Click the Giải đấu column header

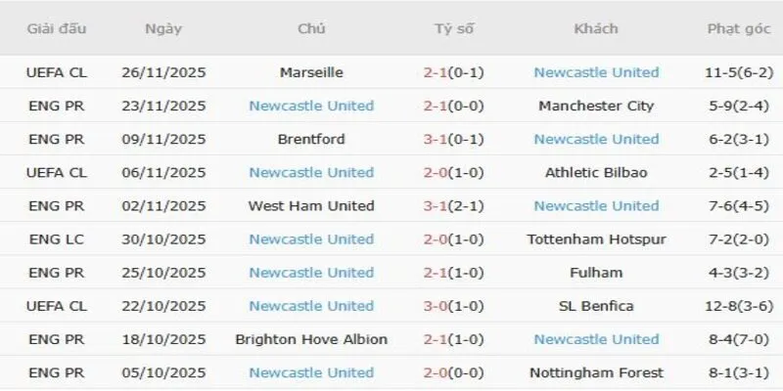(57, 28)
